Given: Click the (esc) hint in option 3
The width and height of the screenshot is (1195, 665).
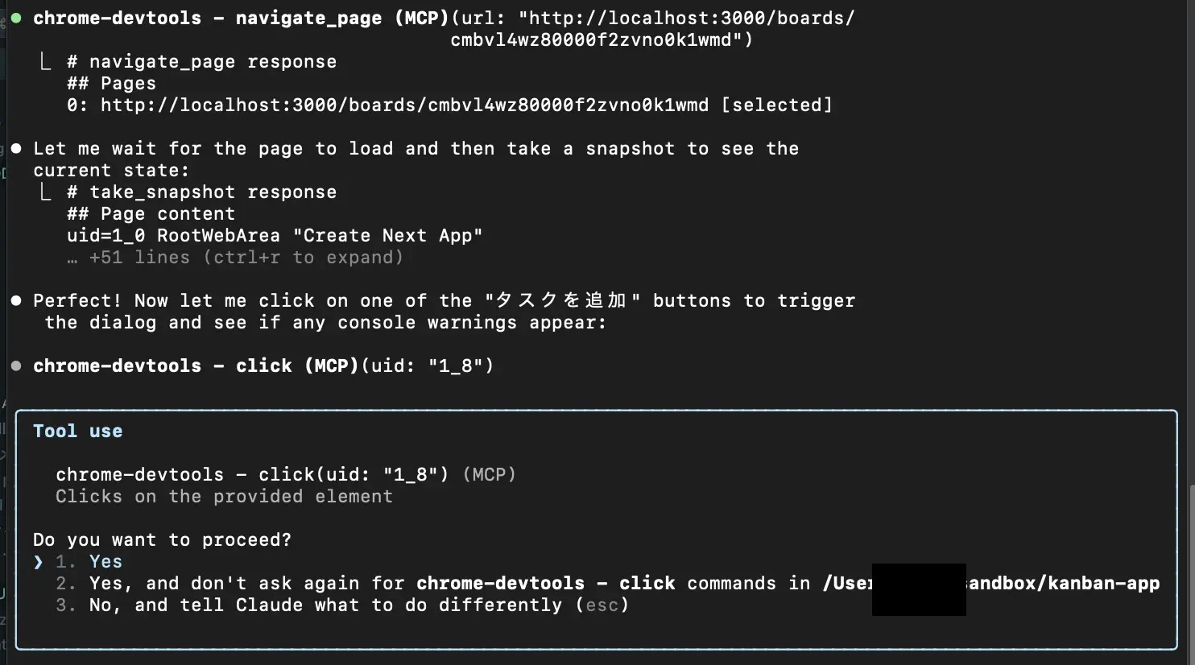Looking at the screenshot, I should [x=602, y=605].
